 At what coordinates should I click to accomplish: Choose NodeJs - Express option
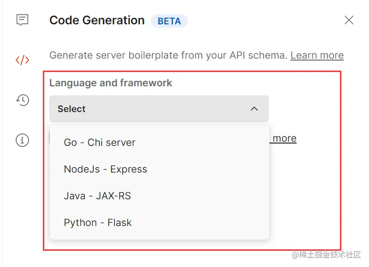tap(160, 169)
